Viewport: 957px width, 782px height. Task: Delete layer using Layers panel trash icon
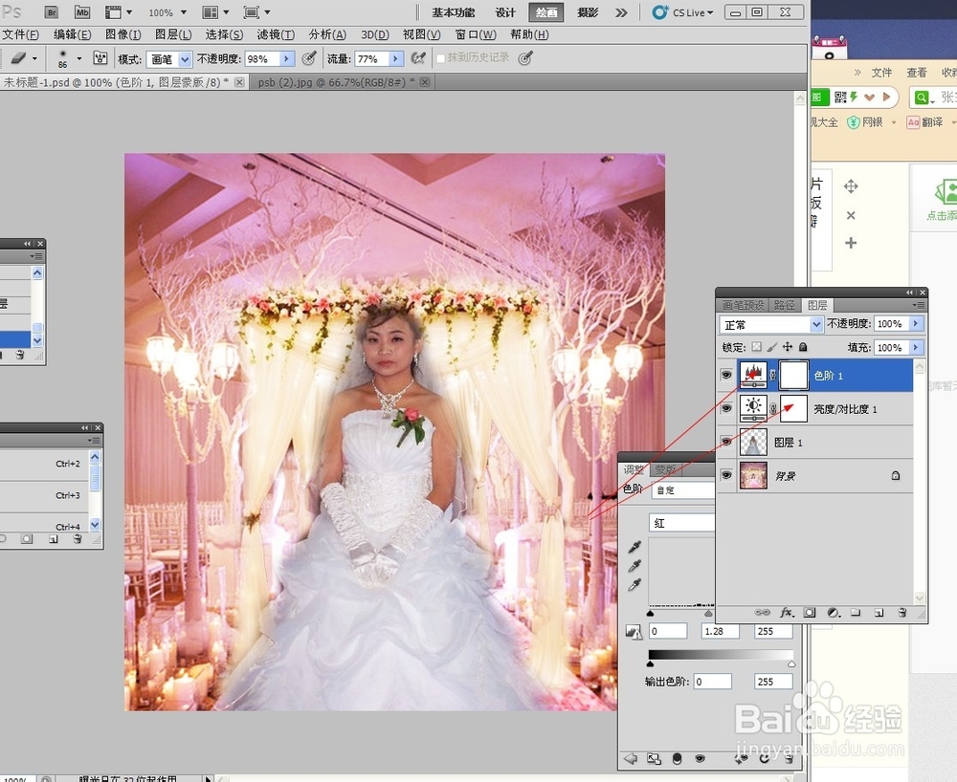tap(902, 613)
